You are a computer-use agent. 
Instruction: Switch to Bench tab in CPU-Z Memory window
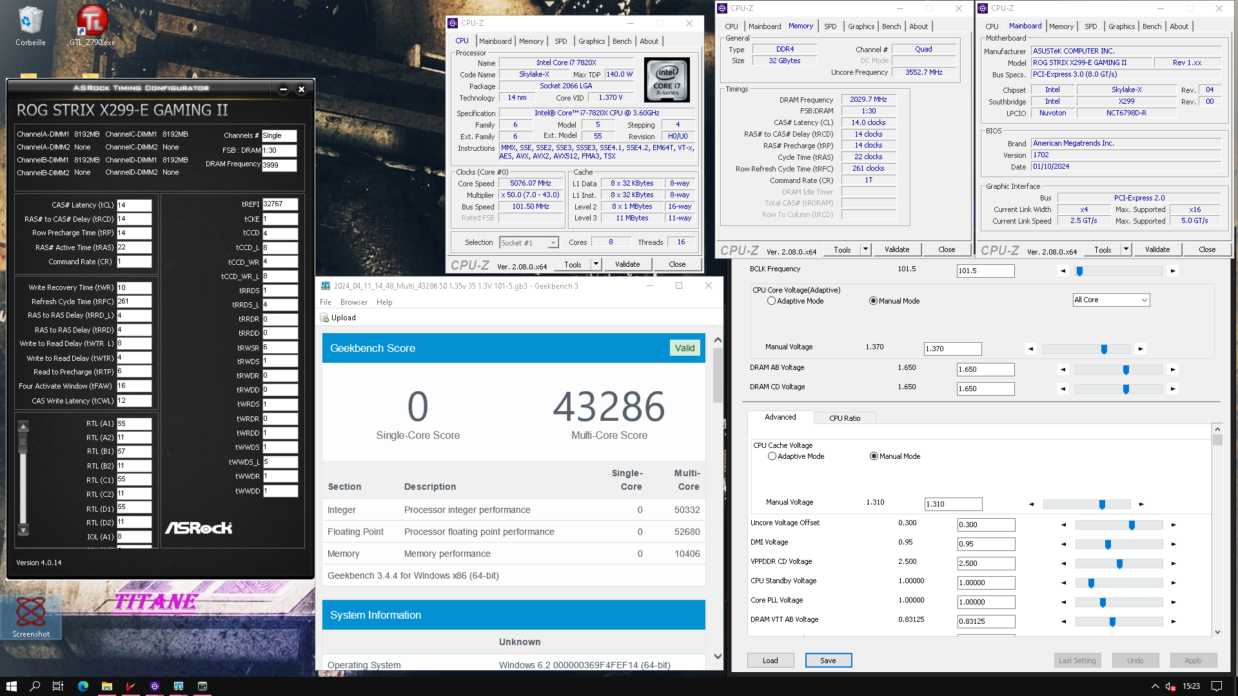tap(891, 26)
